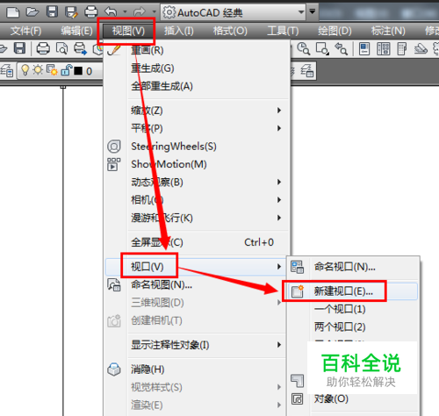
Task: Toggle the lock icon for layer 0
Action: tap(67, 70)
